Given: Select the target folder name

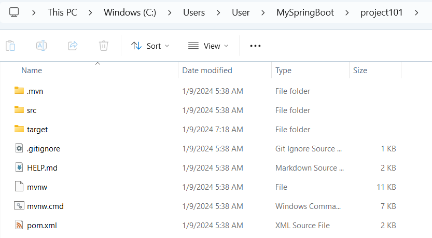Looking at the screenshot, I should pyautogui.click(x=37, y=130).
